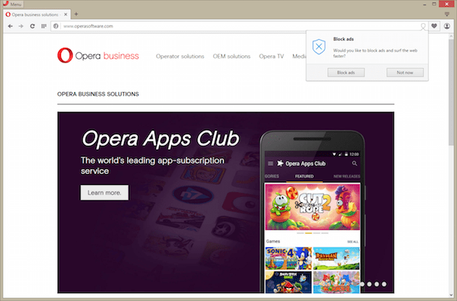Click the ad blocker shield in address bar

coord(423,26)
